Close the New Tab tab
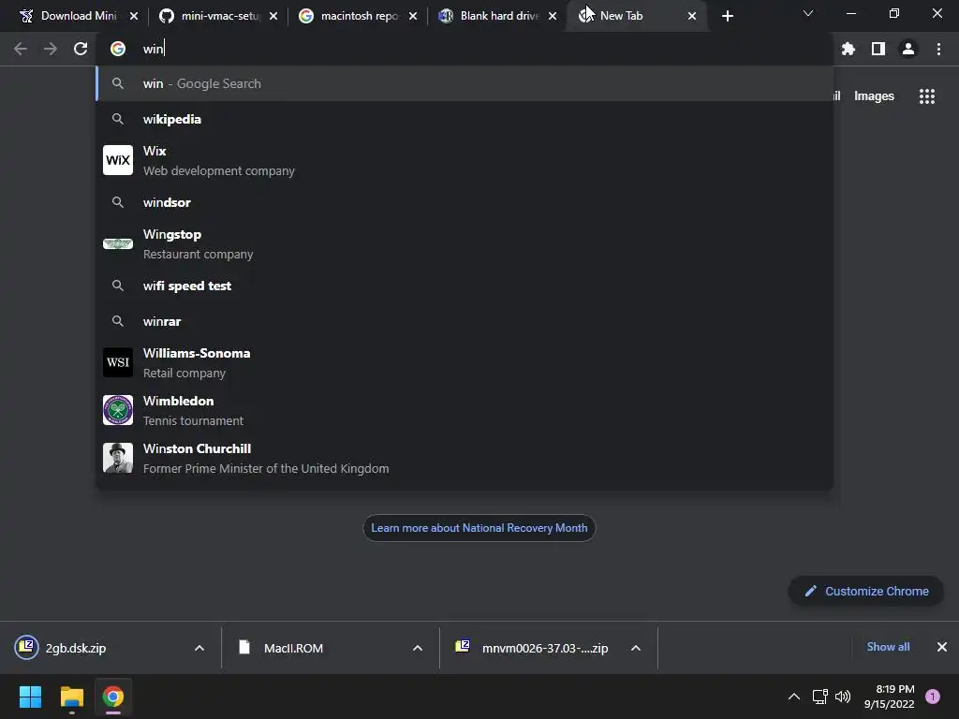Viewport: 959px width, 719px height. 692,16
